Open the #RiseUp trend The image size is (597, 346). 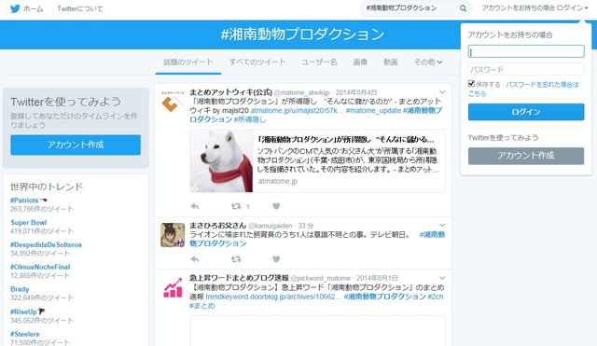pyautogui.click(x=23, y=311)
